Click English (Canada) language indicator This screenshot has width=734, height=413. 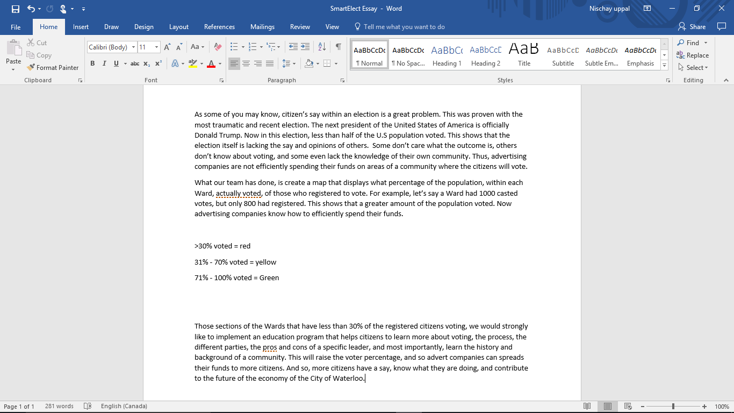pyautogui.click(x=124, y=407)
